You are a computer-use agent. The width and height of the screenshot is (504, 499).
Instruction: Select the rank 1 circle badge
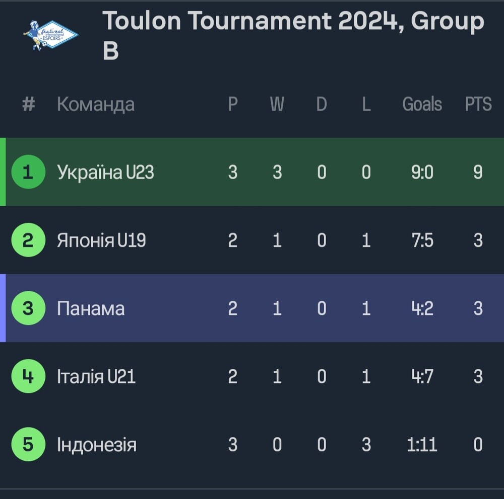(28, 172)
